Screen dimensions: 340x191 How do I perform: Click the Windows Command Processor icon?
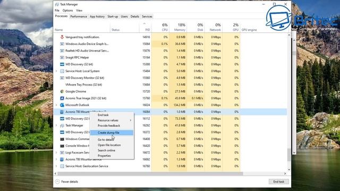tap(62, 139)
